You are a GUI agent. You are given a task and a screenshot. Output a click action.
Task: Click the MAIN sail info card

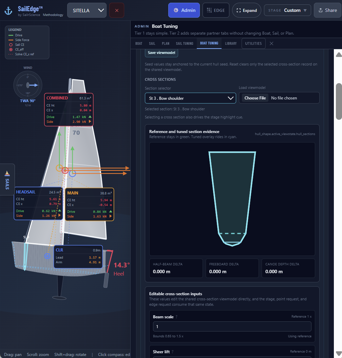pyautogui.click(x=90, y=204)
